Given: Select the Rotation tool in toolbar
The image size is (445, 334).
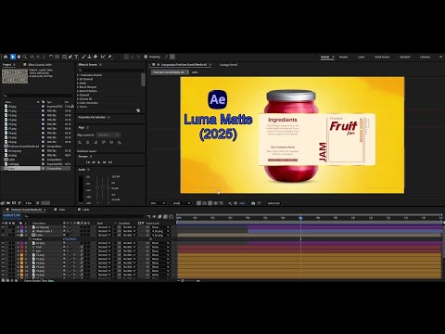Looking at the screenshot, I should 51,57.
